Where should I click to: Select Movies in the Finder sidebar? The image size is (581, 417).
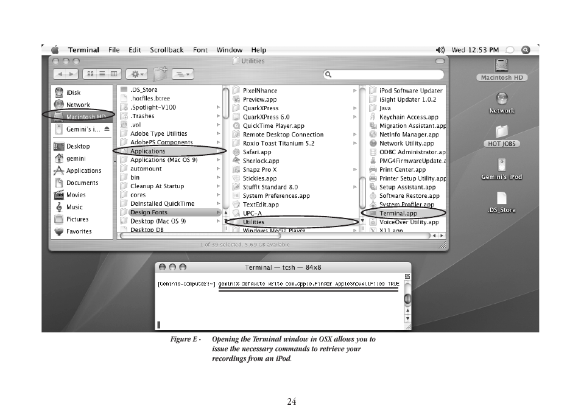[x=76, y=195]
